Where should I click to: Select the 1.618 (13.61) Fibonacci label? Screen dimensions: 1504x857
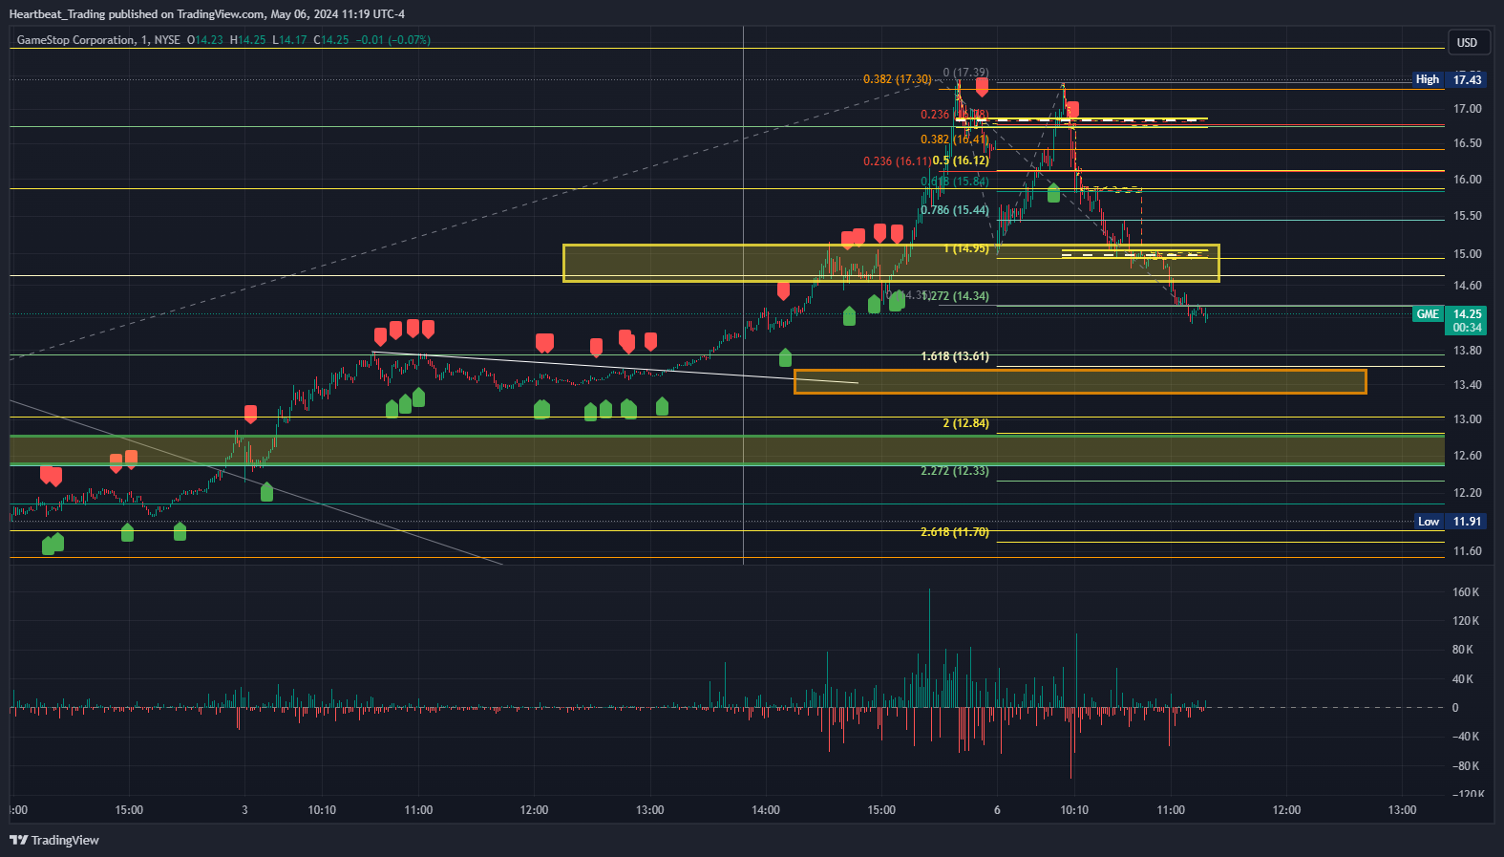click(x=955, y=356)
